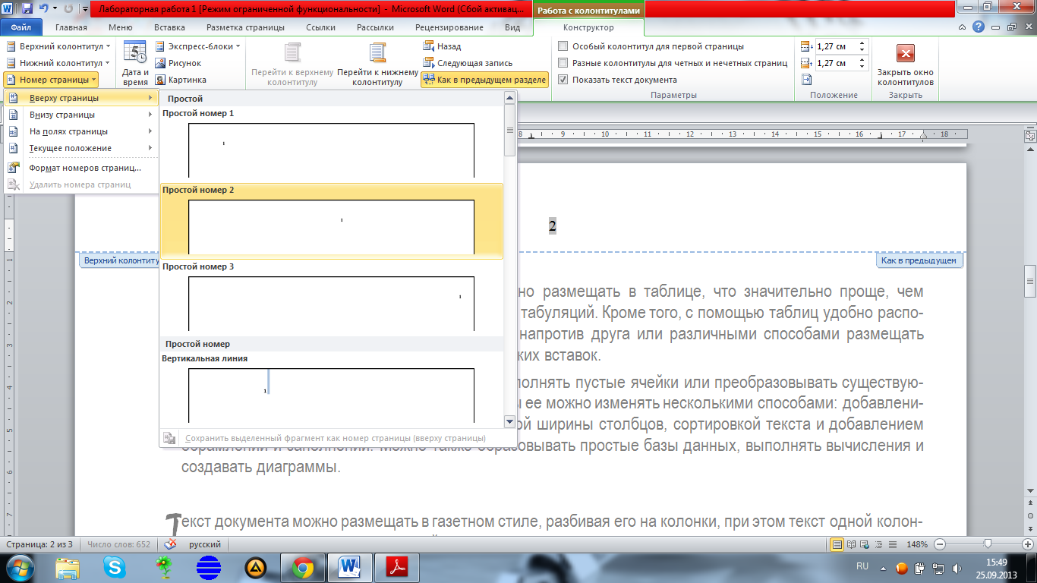Open the Customize Quick Access Toolbar dropdown

tap(84, 10)
